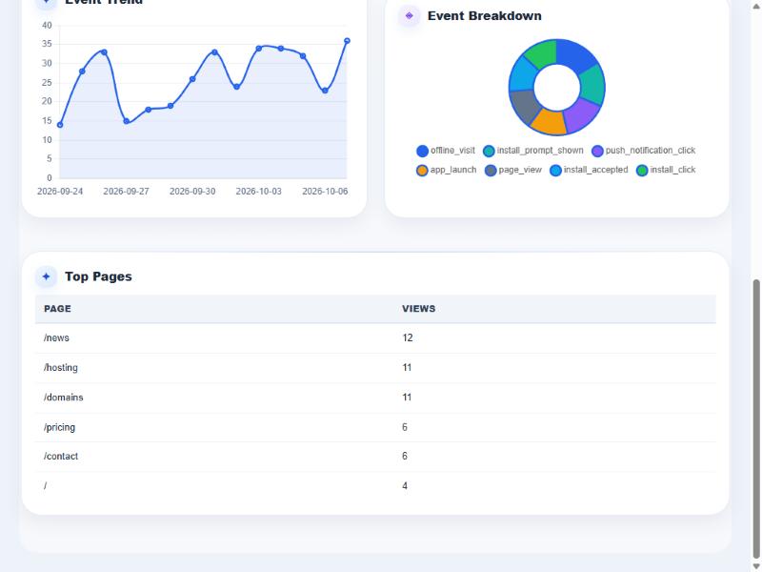
Task: Click the first trend data point at 14
Action: coord(60,125)
